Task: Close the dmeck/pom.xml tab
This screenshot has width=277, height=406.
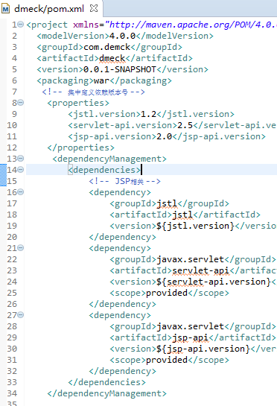Action: pyautogui.click(x=94, y=8)
